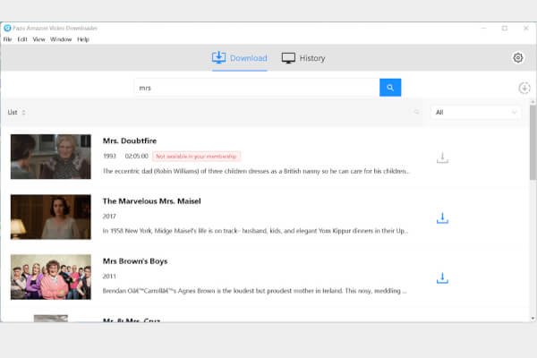Expand the All filter dropdown

click(x=476, y=112)
